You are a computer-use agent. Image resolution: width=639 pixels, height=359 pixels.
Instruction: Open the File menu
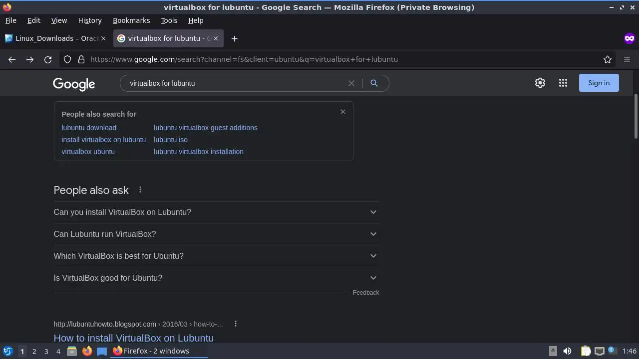point(10,20)
